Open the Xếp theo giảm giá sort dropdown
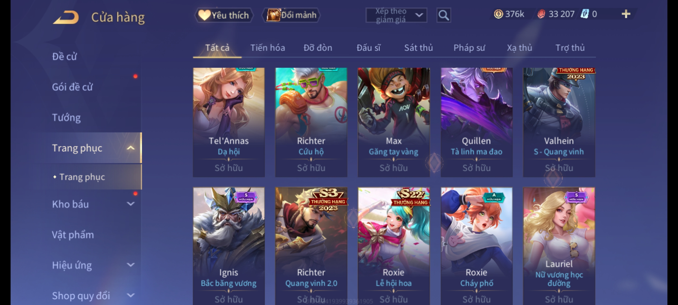 [396, 15]
